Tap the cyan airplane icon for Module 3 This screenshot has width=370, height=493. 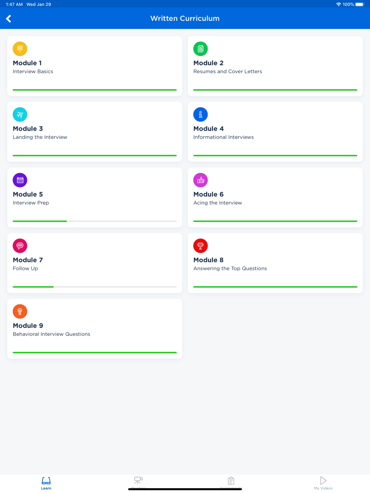click(20, 115)
